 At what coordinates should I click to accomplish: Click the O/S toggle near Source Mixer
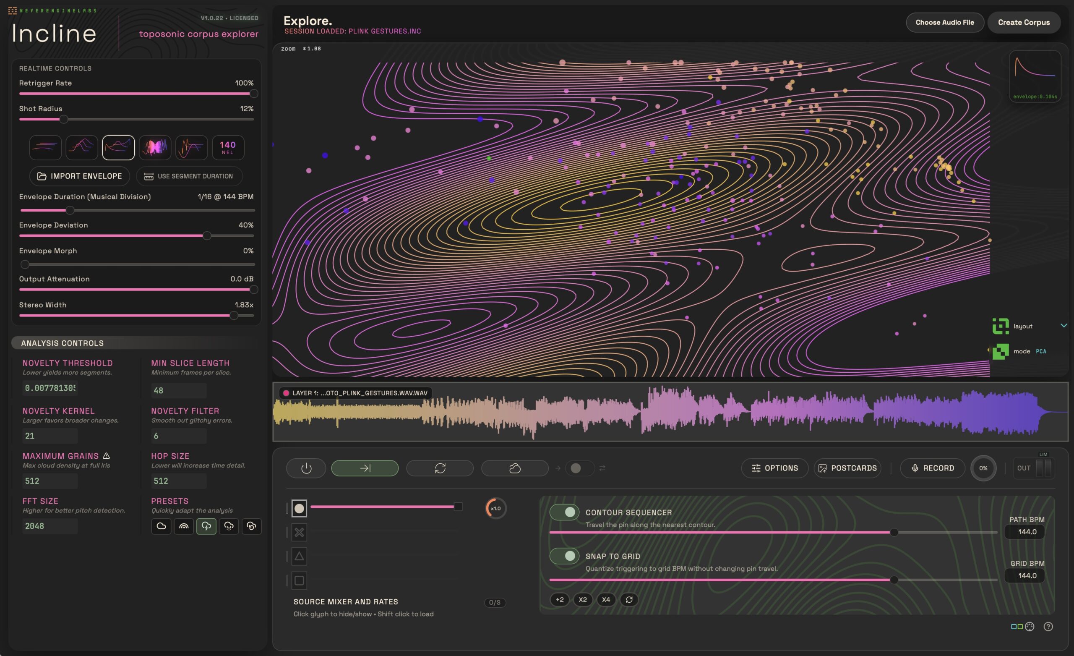coord(495,602)
